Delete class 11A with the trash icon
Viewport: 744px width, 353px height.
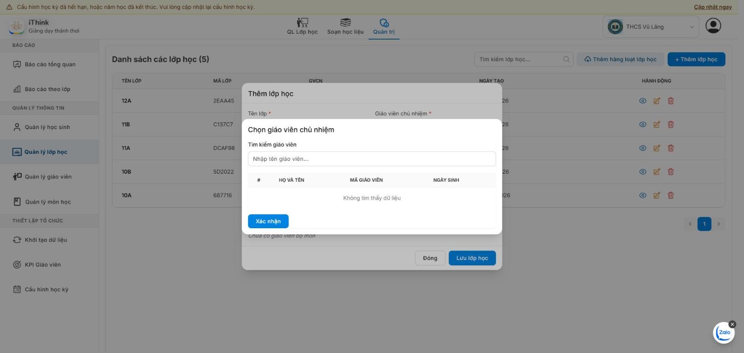tap(670, 148)
